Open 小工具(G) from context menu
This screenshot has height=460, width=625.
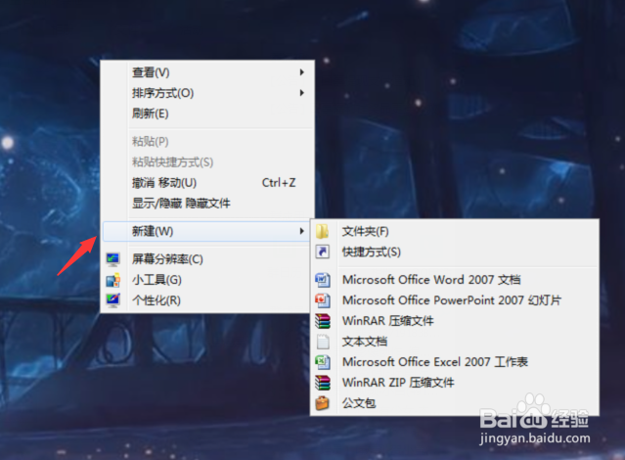pos(207,280)
